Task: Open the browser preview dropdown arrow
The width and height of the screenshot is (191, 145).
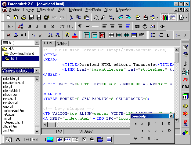Action: click(x=186, y=17)
